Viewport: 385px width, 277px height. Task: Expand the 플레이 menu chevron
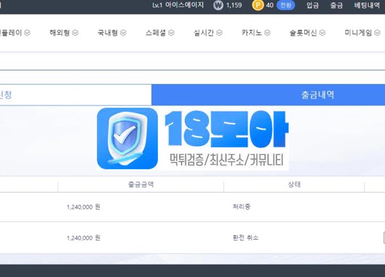click(x=27, y=33)
